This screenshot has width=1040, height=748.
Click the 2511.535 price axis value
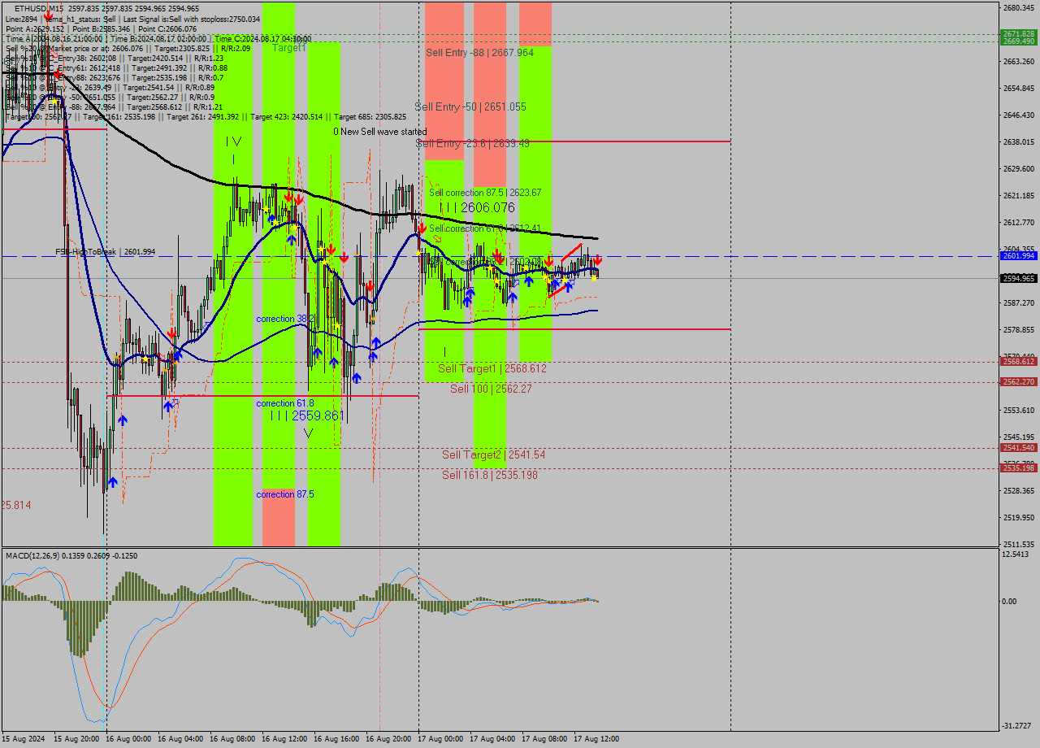(x=1018, y=544)
